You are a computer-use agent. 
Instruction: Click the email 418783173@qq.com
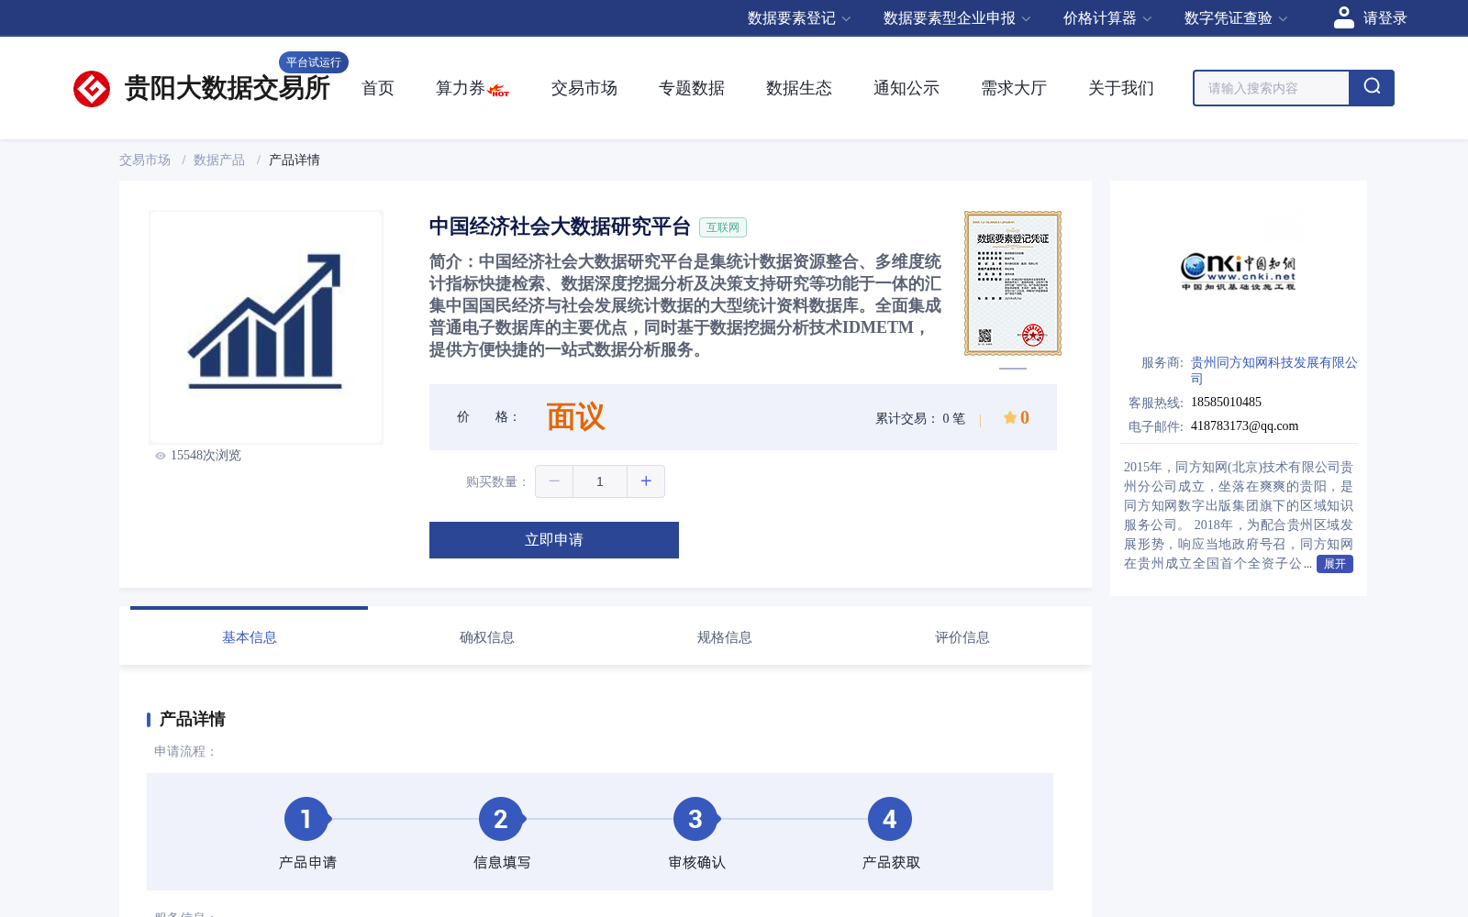(1244, 426)
